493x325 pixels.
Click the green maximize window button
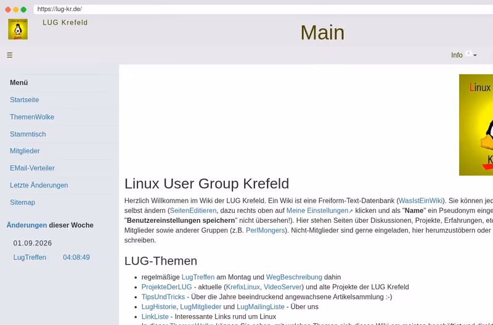click(23, 9)
